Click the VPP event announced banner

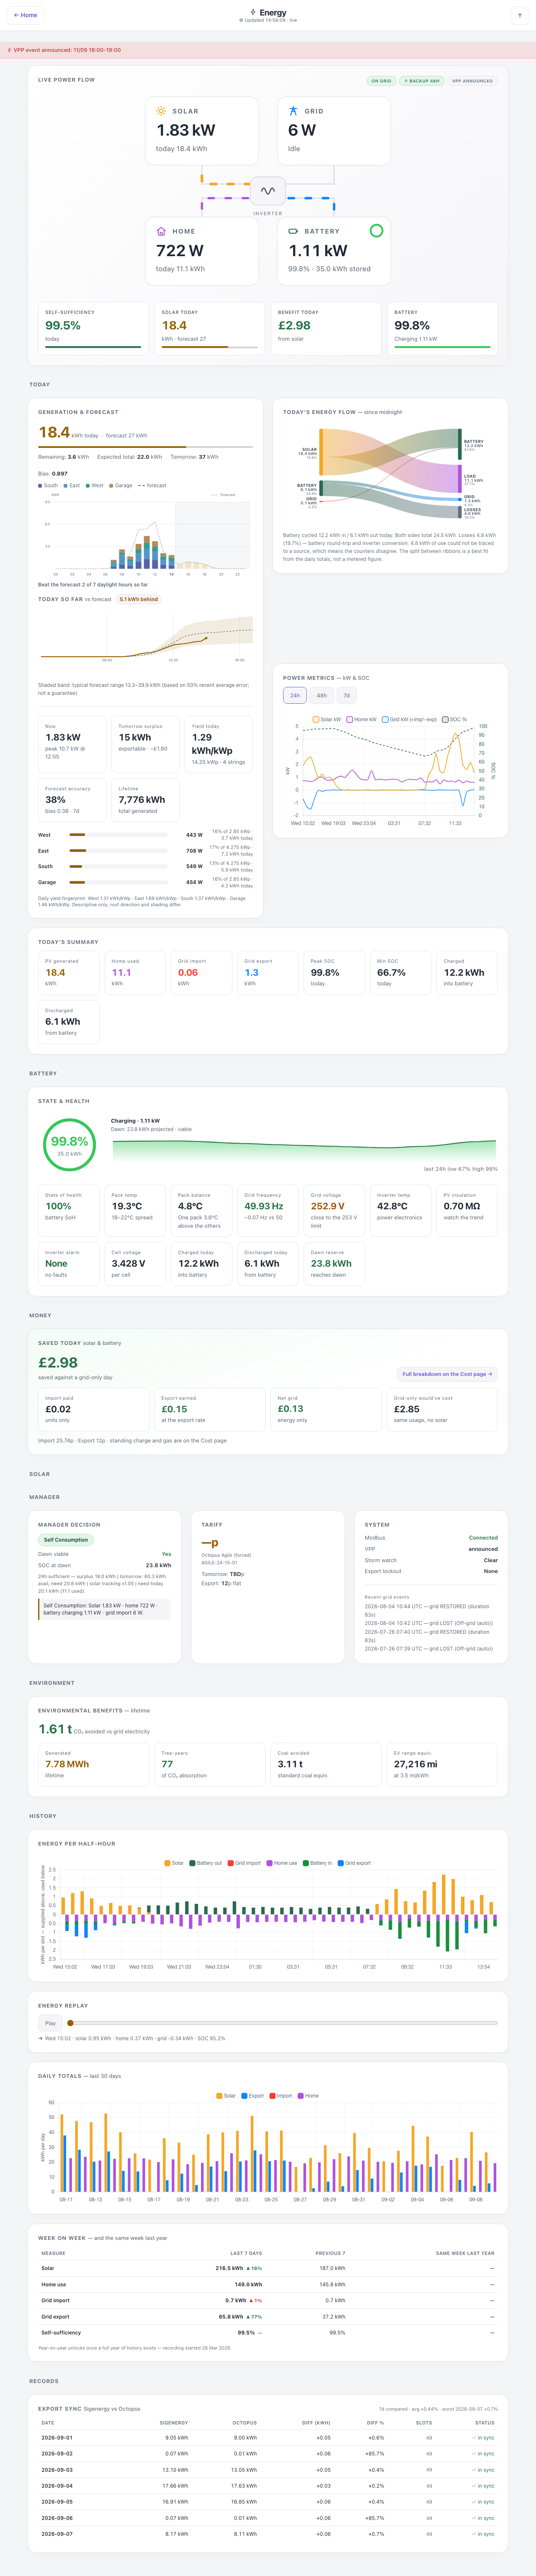[268, 50]
